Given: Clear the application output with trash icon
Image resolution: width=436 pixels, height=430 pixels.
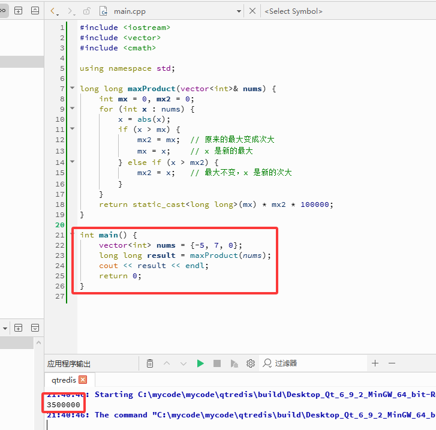Looking at the screenshot, I should [x=150, y=363].
